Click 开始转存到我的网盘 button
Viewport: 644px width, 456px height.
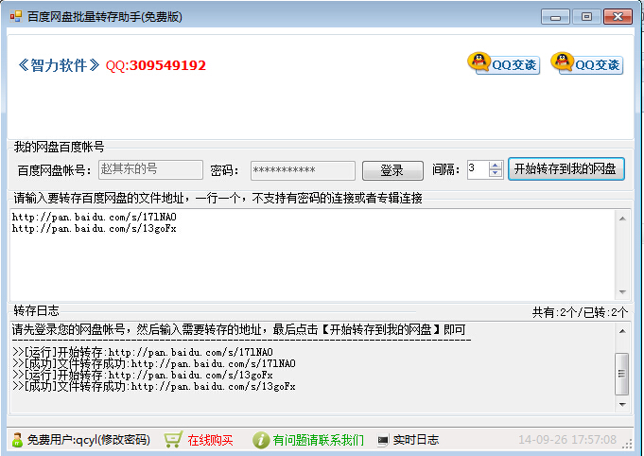pos(566,168)
